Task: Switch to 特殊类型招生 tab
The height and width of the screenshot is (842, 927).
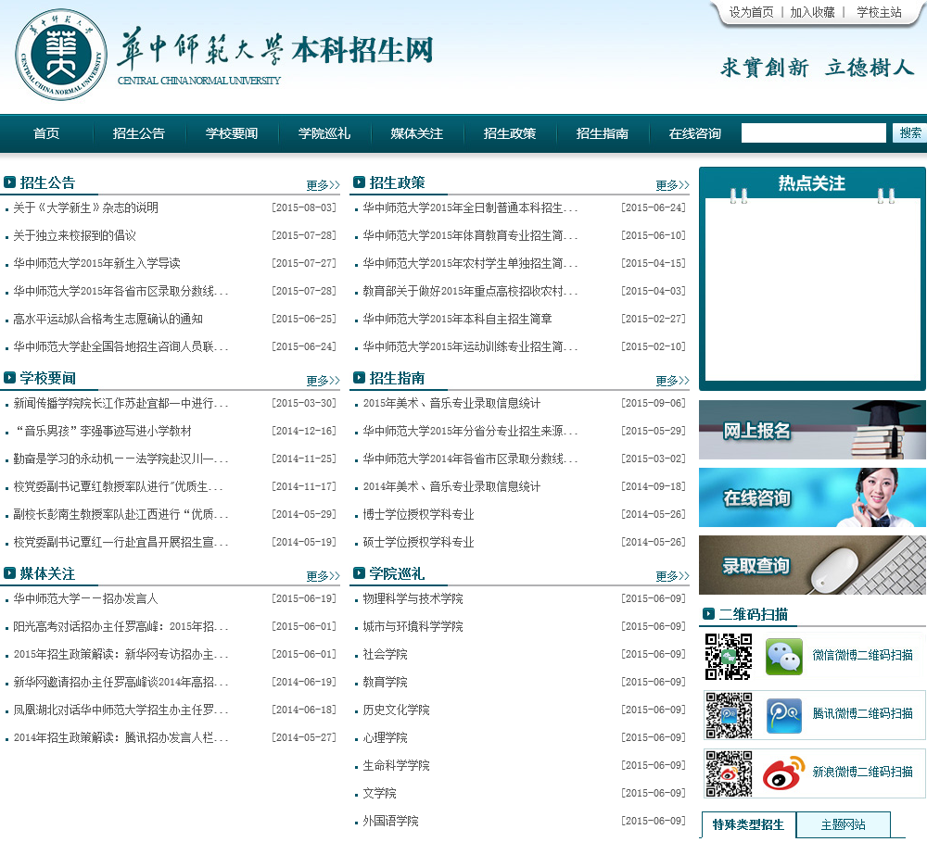Action: tap(748, 825)
